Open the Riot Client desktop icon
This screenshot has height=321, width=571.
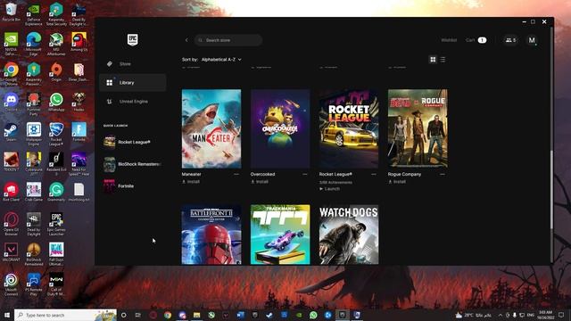click(x=12, y=193)
